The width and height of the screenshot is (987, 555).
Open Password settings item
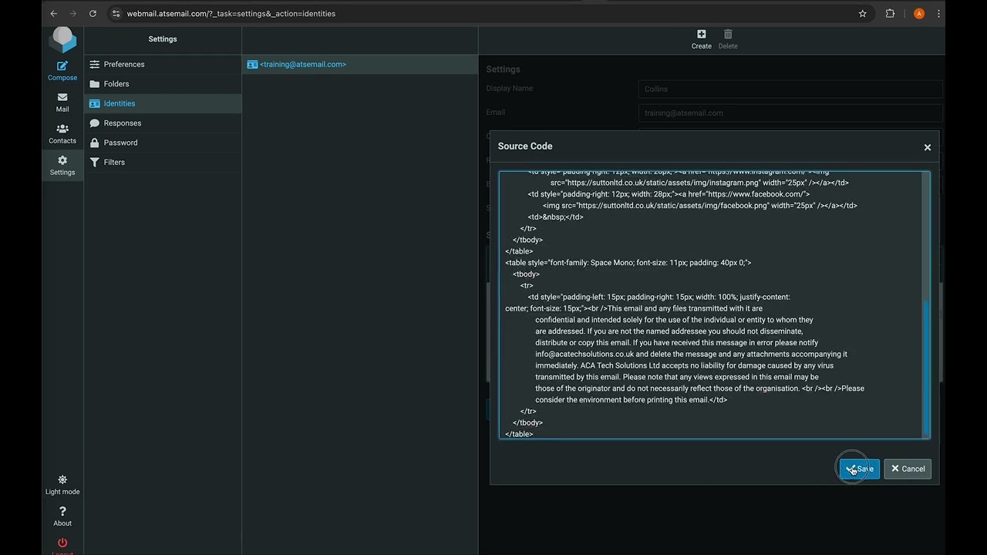(163, 143)
